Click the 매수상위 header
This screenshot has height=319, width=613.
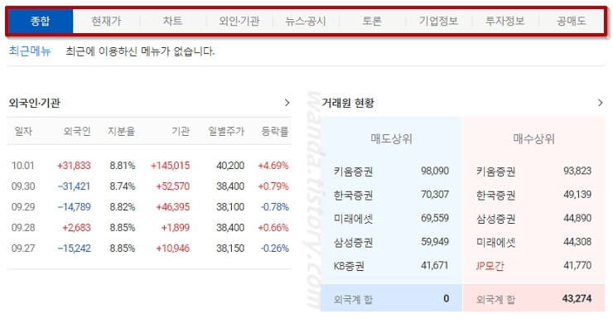coord(533,138)
